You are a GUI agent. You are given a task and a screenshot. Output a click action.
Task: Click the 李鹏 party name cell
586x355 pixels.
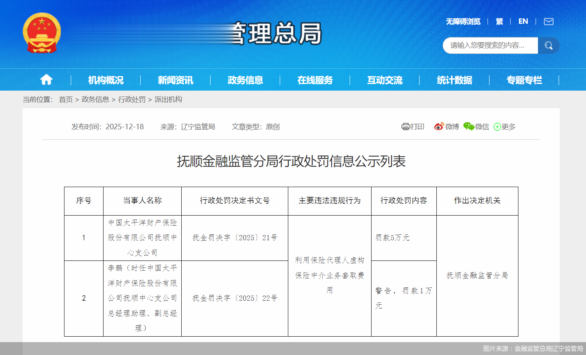tap(142, 298)
